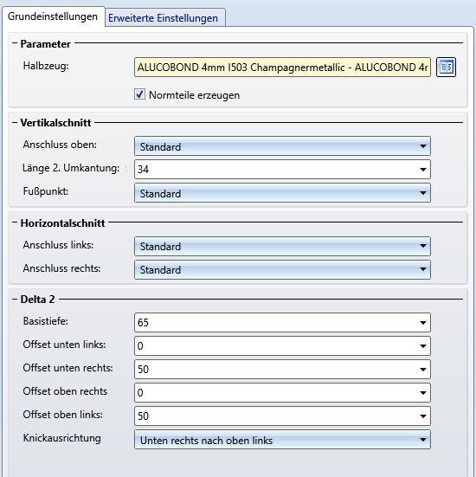The height and width of the screenshot is (477, 476).
Task: Open the Halbzeug catalog browser icon
Action: [446, 67]
